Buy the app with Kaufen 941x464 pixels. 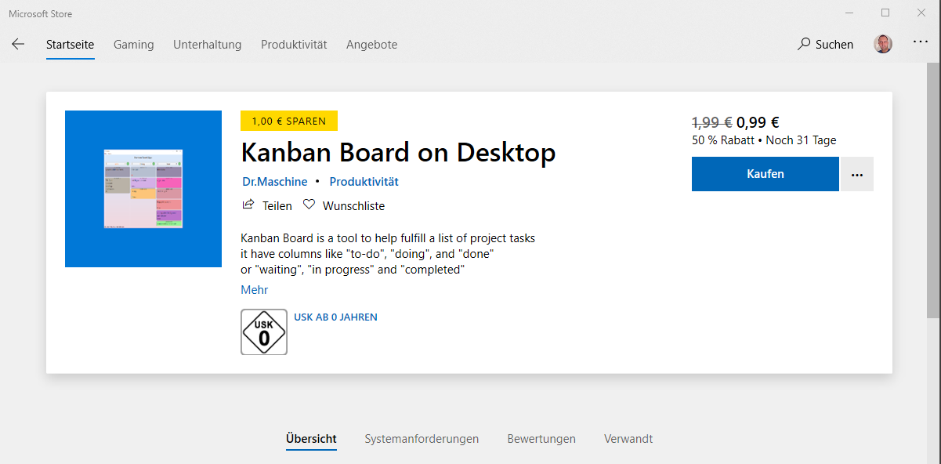(765, 174)
